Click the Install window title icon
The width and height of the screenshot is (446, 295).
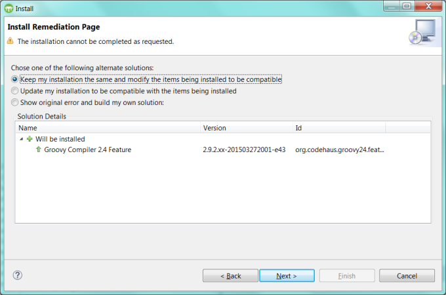pyautogui.click(x=9, y=9)
